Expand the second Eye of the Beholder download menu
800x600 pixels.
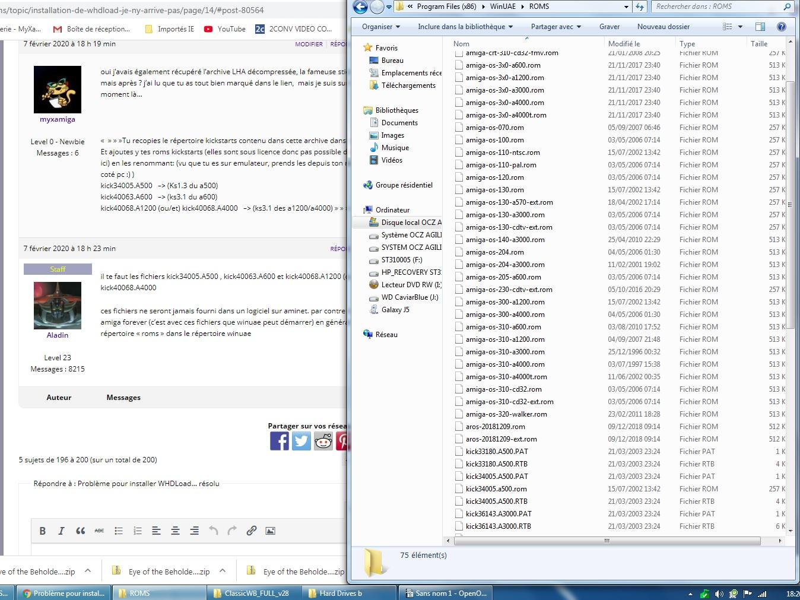[223, 571]
